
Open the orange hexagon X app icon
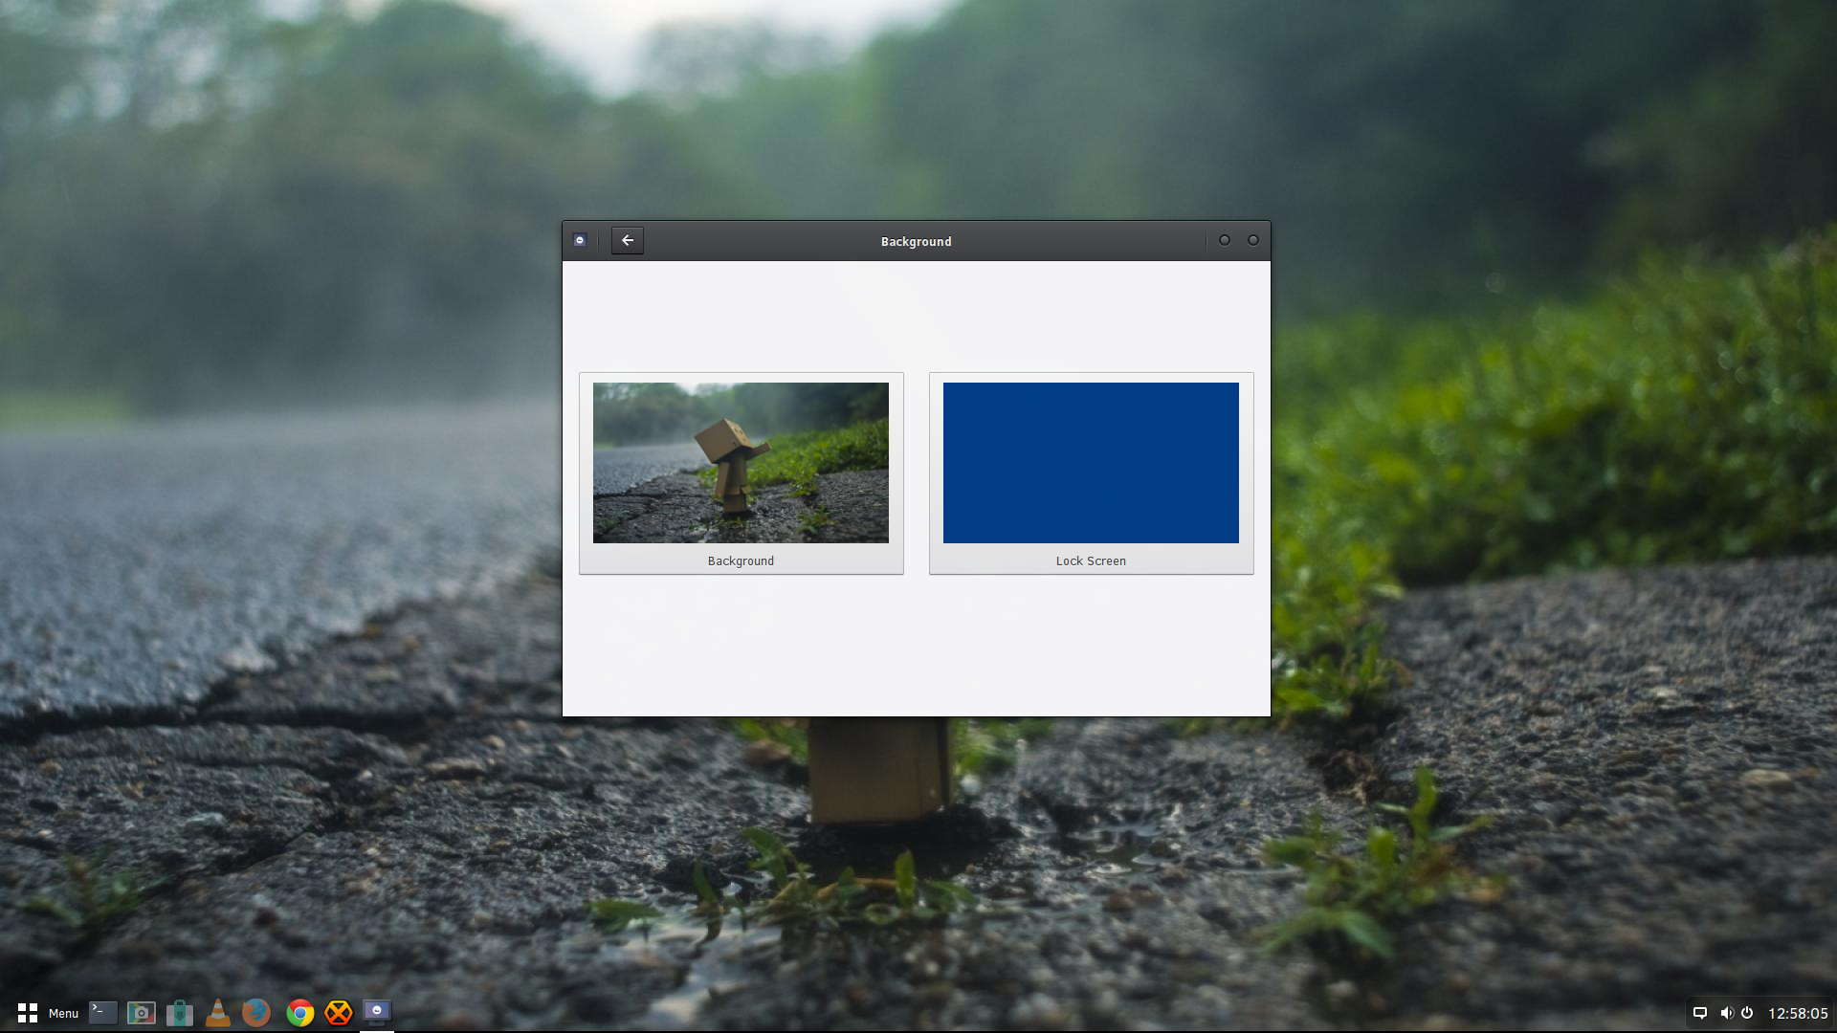(339, 1013)
